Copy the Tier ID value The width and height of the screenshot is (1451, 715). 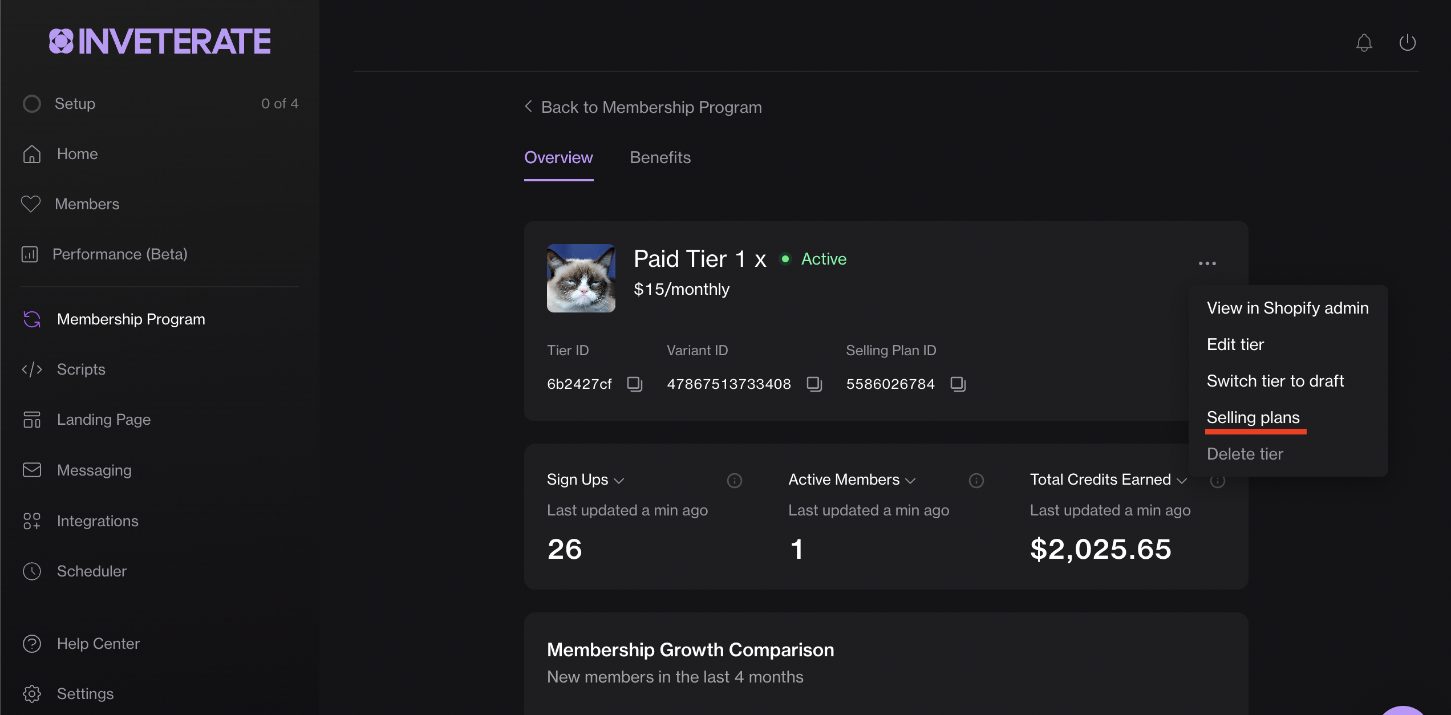(x=634, y=384)
